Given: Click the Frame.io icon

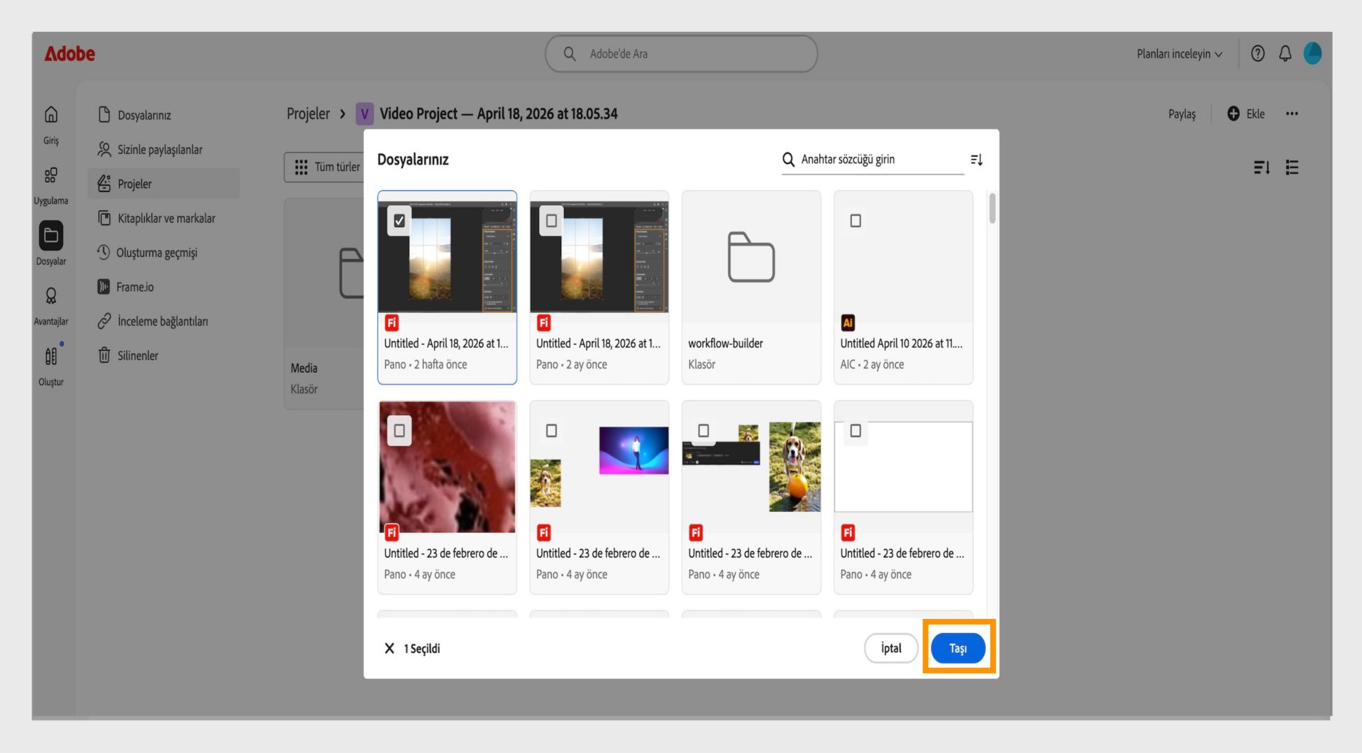Looking at the screenshot, I should tap(104, 287).
